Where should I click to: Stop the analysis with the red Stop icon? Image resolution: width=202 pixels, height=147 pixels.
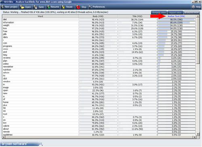(81, 7)
